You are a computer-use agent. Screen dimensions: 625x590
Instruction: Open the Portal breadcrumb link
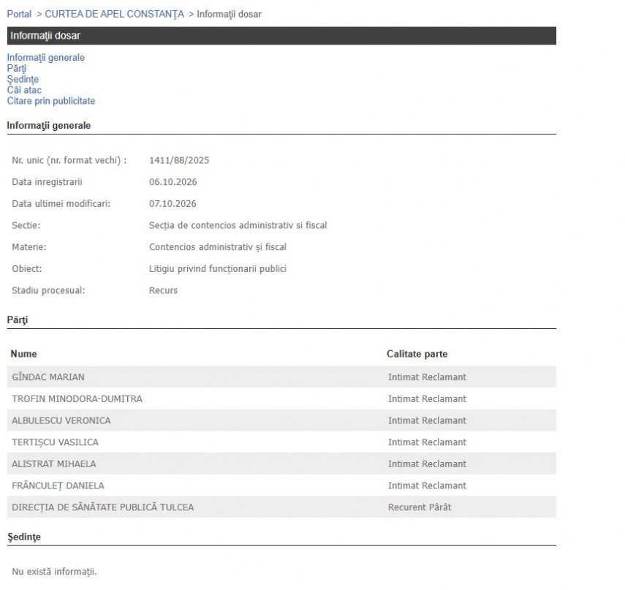(x=19, y=15)
